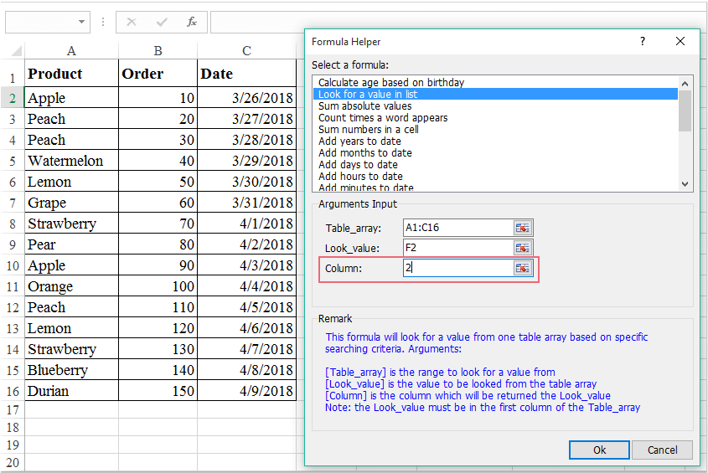Click the 'Grape' cell

pyautogui.click(x=71, y=203)
